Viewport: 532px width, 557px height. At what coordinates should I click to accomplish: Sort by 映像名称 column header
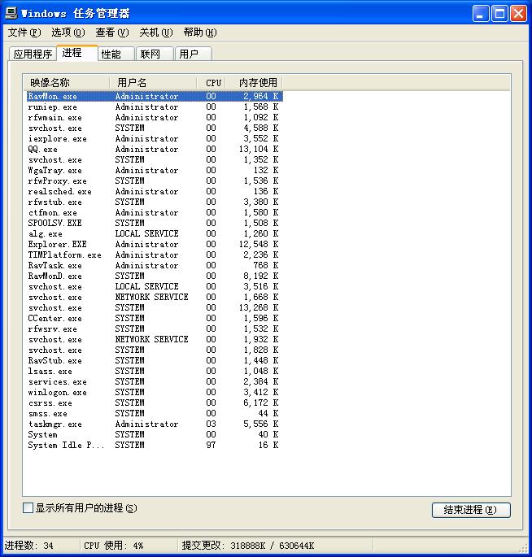(x=66, y=83)
